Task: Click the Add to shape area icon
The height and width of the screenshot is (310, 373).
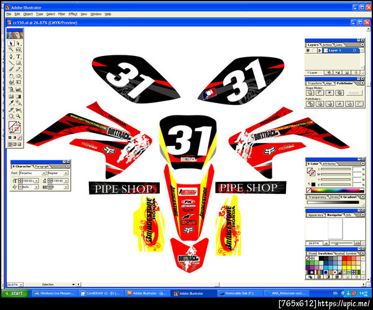Action: [310, 93]
